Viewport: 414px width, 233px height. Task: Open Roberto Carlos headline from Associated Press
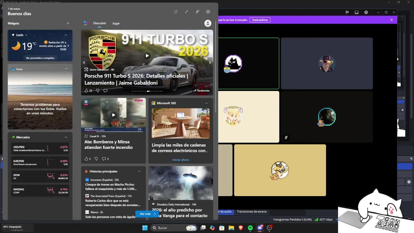click(113, 203)
